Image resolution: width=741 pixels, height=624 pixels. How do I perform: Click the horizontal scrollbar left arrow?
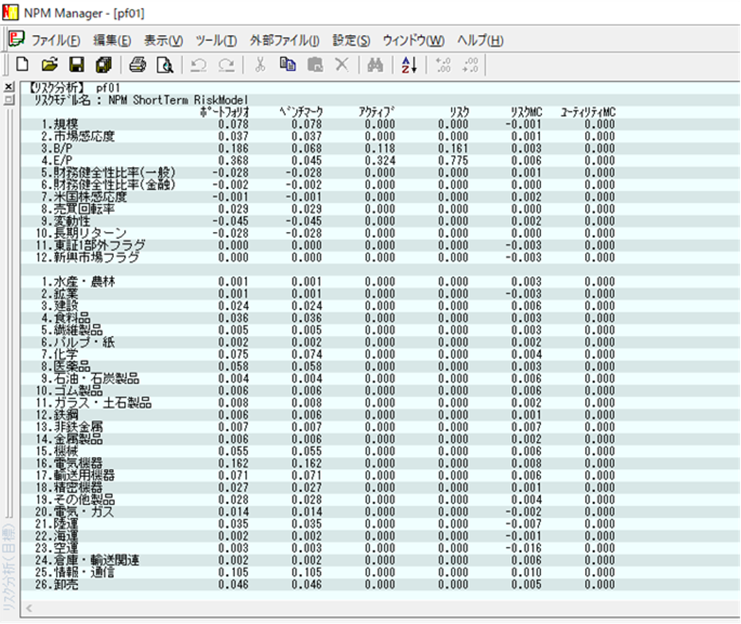pos(29,608)
